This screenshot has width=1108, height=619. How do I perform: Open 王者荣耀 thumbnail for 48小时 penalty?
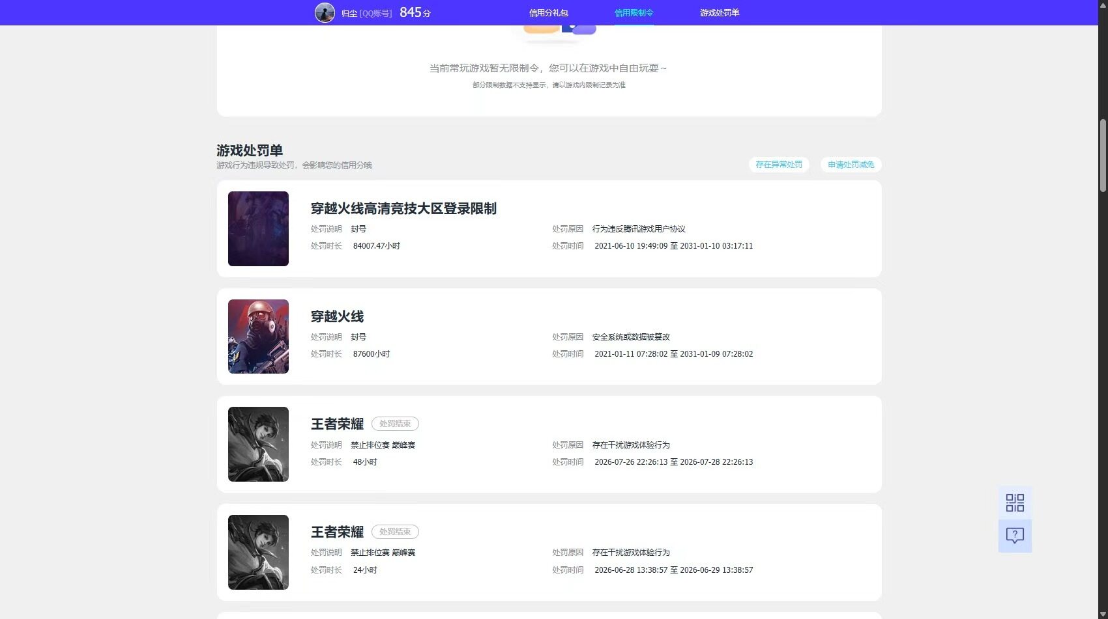pos(258,444)
